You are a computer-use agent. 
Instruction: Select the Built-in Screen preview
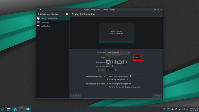pos(116,33)
